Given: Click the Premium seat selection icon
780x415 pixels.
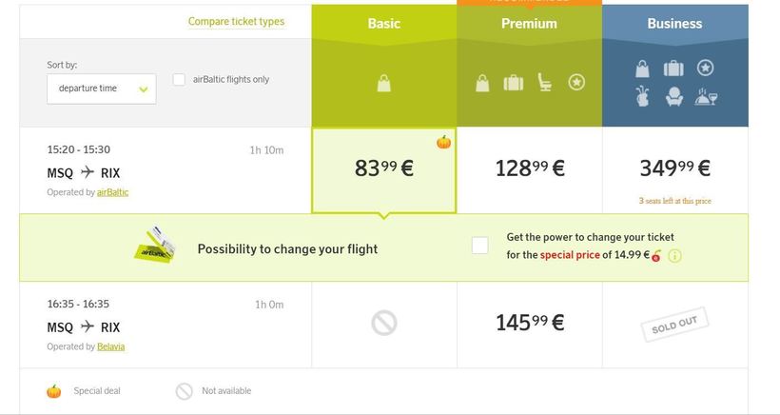Looking at the screenshot, I should (x=545, y=83).
